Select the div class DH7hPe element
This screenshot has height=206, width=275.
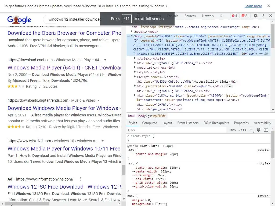point(160,105)
